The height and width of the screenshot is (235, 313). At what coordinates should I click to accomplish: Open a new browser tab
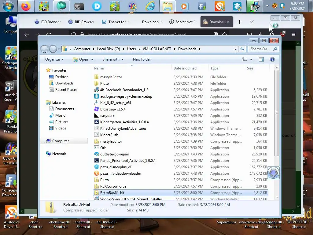pos(240,22)
